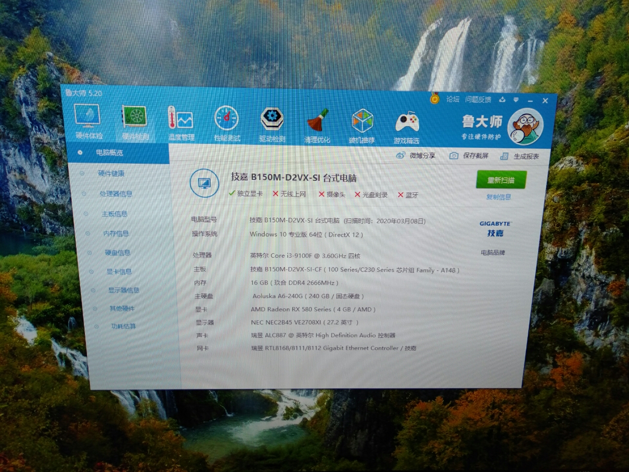Click the Core i3-9100F processor text
Image resolution: width=629 pixels, height=472 pixels.
point(305,256)
